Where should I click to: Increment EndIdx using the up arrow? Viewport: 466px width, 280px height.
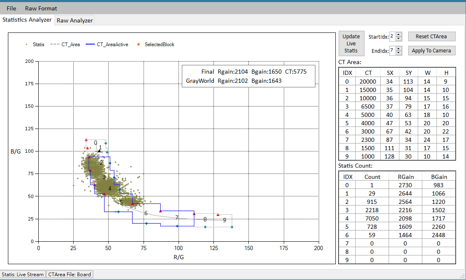point(399,49)
